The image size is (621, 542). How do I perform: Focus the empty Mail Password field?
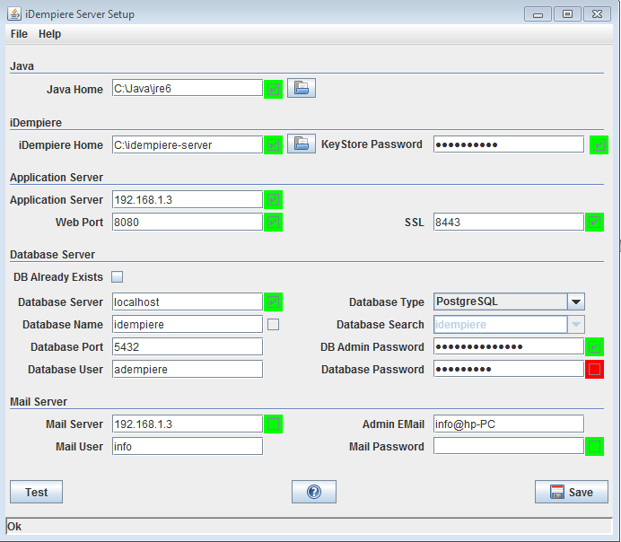(x=509, y=446)
